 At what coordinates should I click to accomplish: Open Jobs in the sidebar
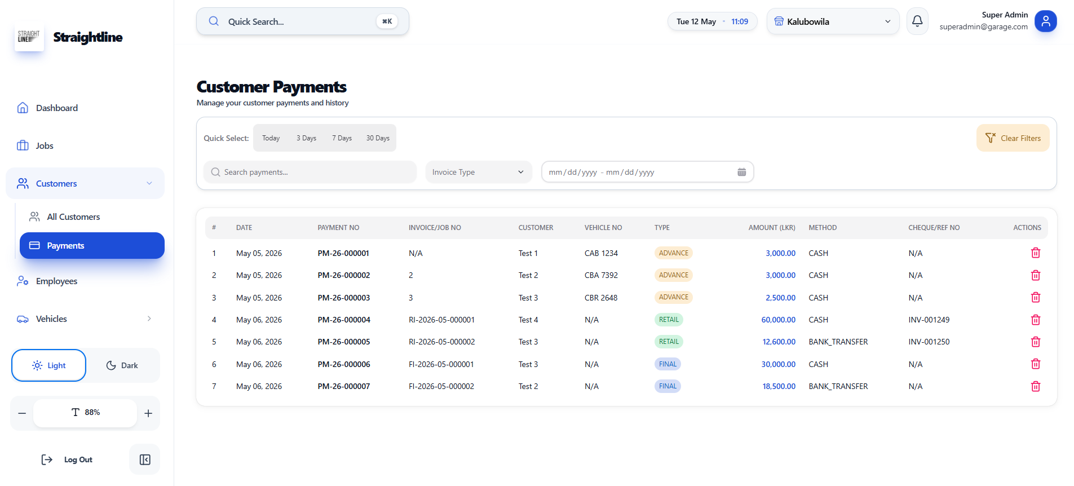coord(85,145)
